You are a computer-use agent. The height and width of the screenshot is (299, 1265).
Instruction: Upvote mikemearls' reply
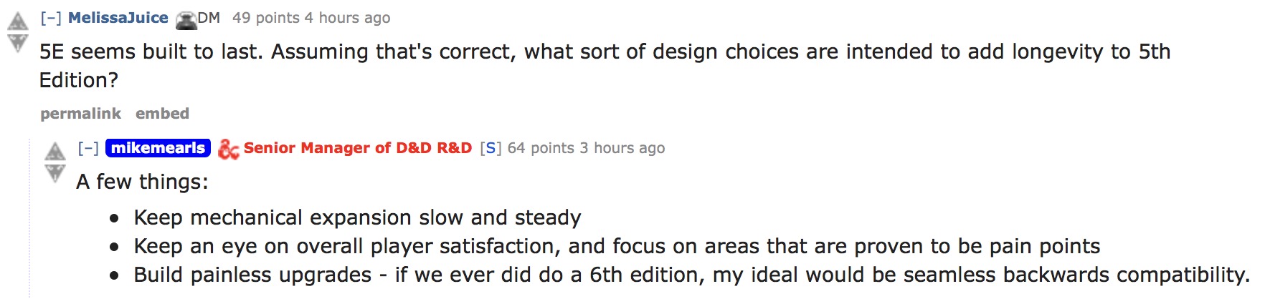coord(55,152)
